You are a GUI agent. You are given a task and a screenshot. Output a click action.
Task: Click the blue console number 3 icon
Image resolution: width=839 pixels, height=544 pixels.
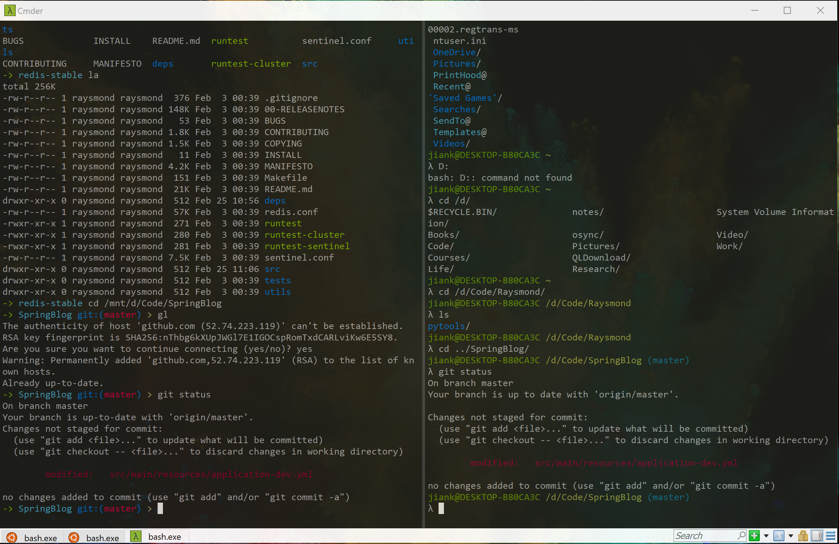(x=779, y=535)
